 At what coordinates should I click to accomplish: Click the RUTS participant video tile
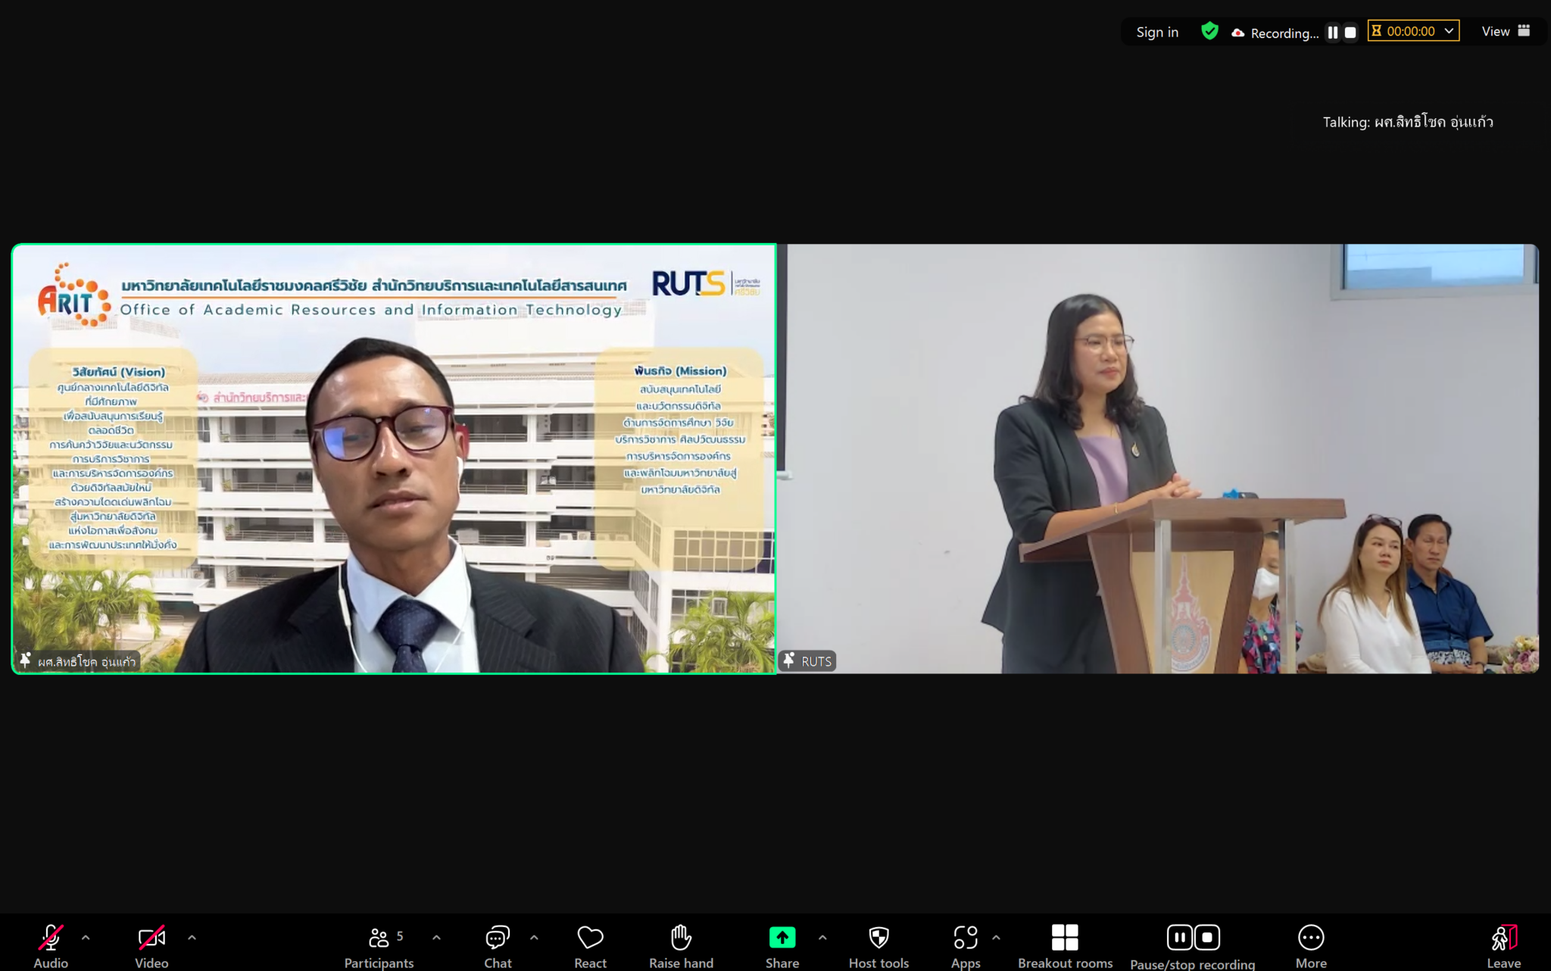point(1159,458)
